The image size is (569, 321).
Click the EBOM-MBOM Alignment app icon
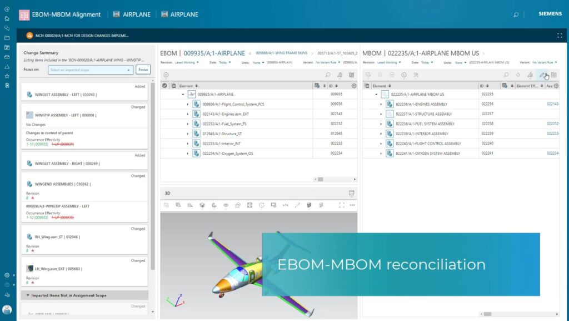pyautogui.click(x=24, y=14)
